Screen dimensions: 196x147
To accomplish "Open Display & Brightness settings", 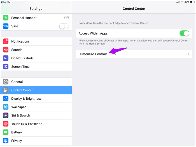I will (x=26, y=99).
